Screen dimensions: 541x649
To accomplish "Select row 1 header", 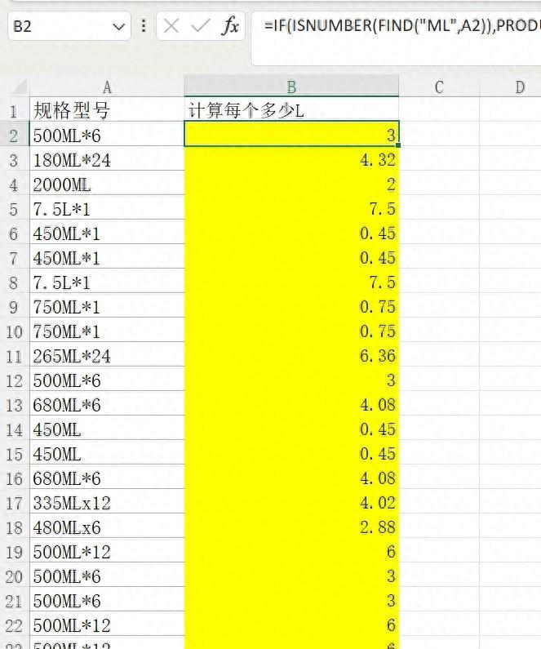I will pos(14,111).
